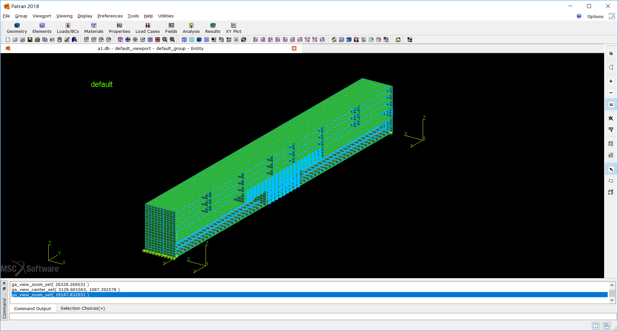Open the XY Plot application
The height and width of the screenshot is (331, 618).
click(x=233, y=28)
